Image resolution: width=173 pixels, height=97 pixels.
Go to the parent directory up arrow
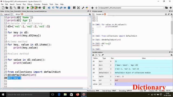tap(171, 8)
